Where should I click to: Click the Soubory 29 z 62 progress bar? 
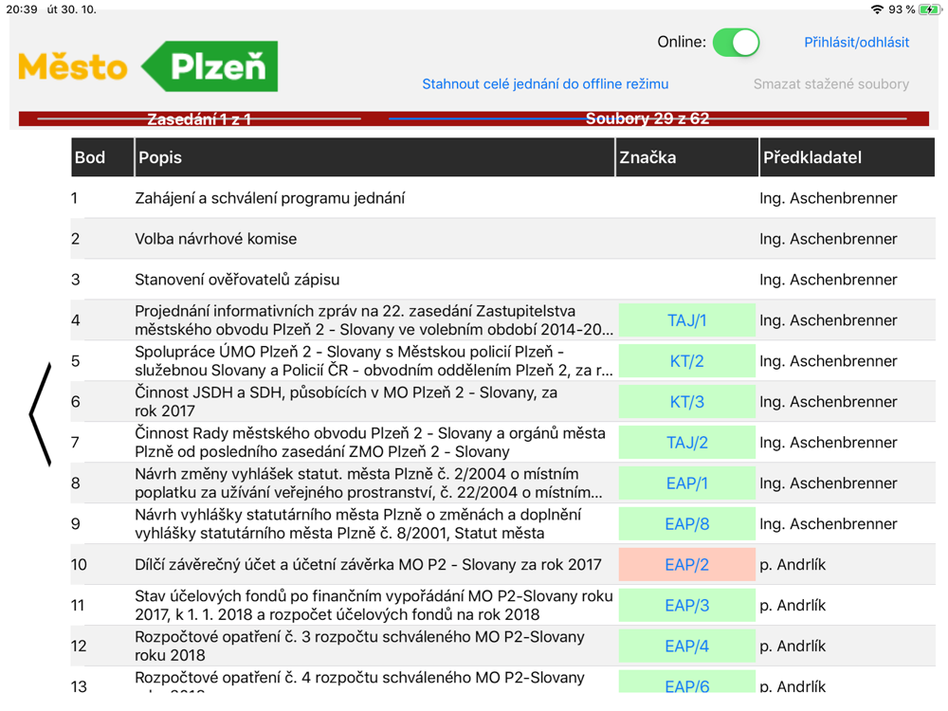(647, 118)
